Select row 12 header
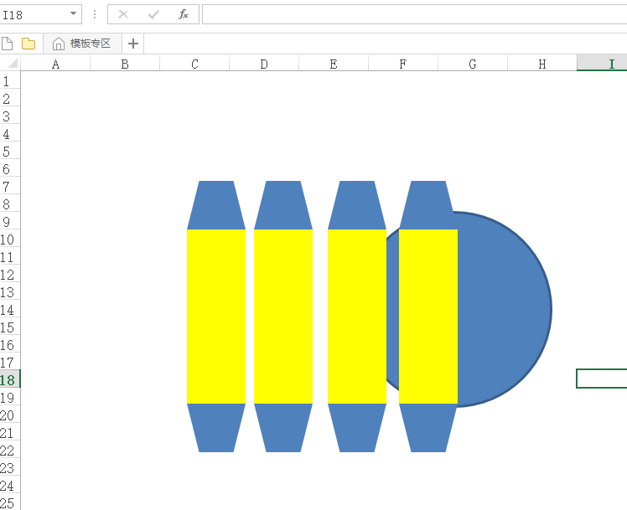This screenshot has width=627, height=510. 9,275
